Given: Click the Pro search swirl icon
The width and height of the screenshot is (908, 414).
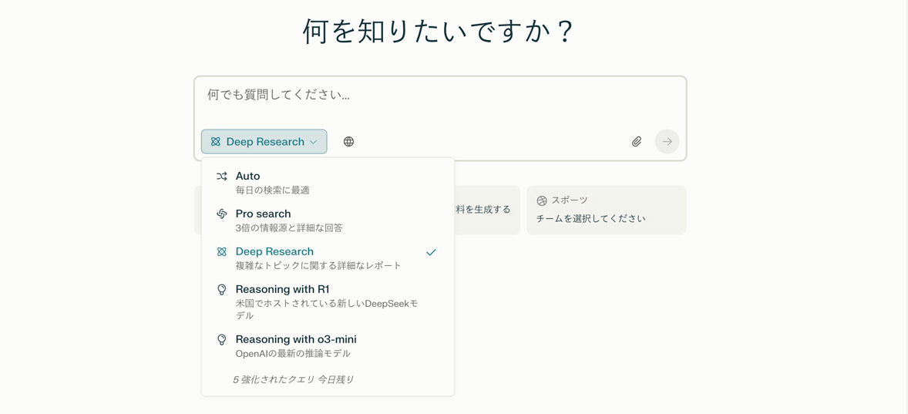Looking at the screenshot, I should tap(221, 214).
